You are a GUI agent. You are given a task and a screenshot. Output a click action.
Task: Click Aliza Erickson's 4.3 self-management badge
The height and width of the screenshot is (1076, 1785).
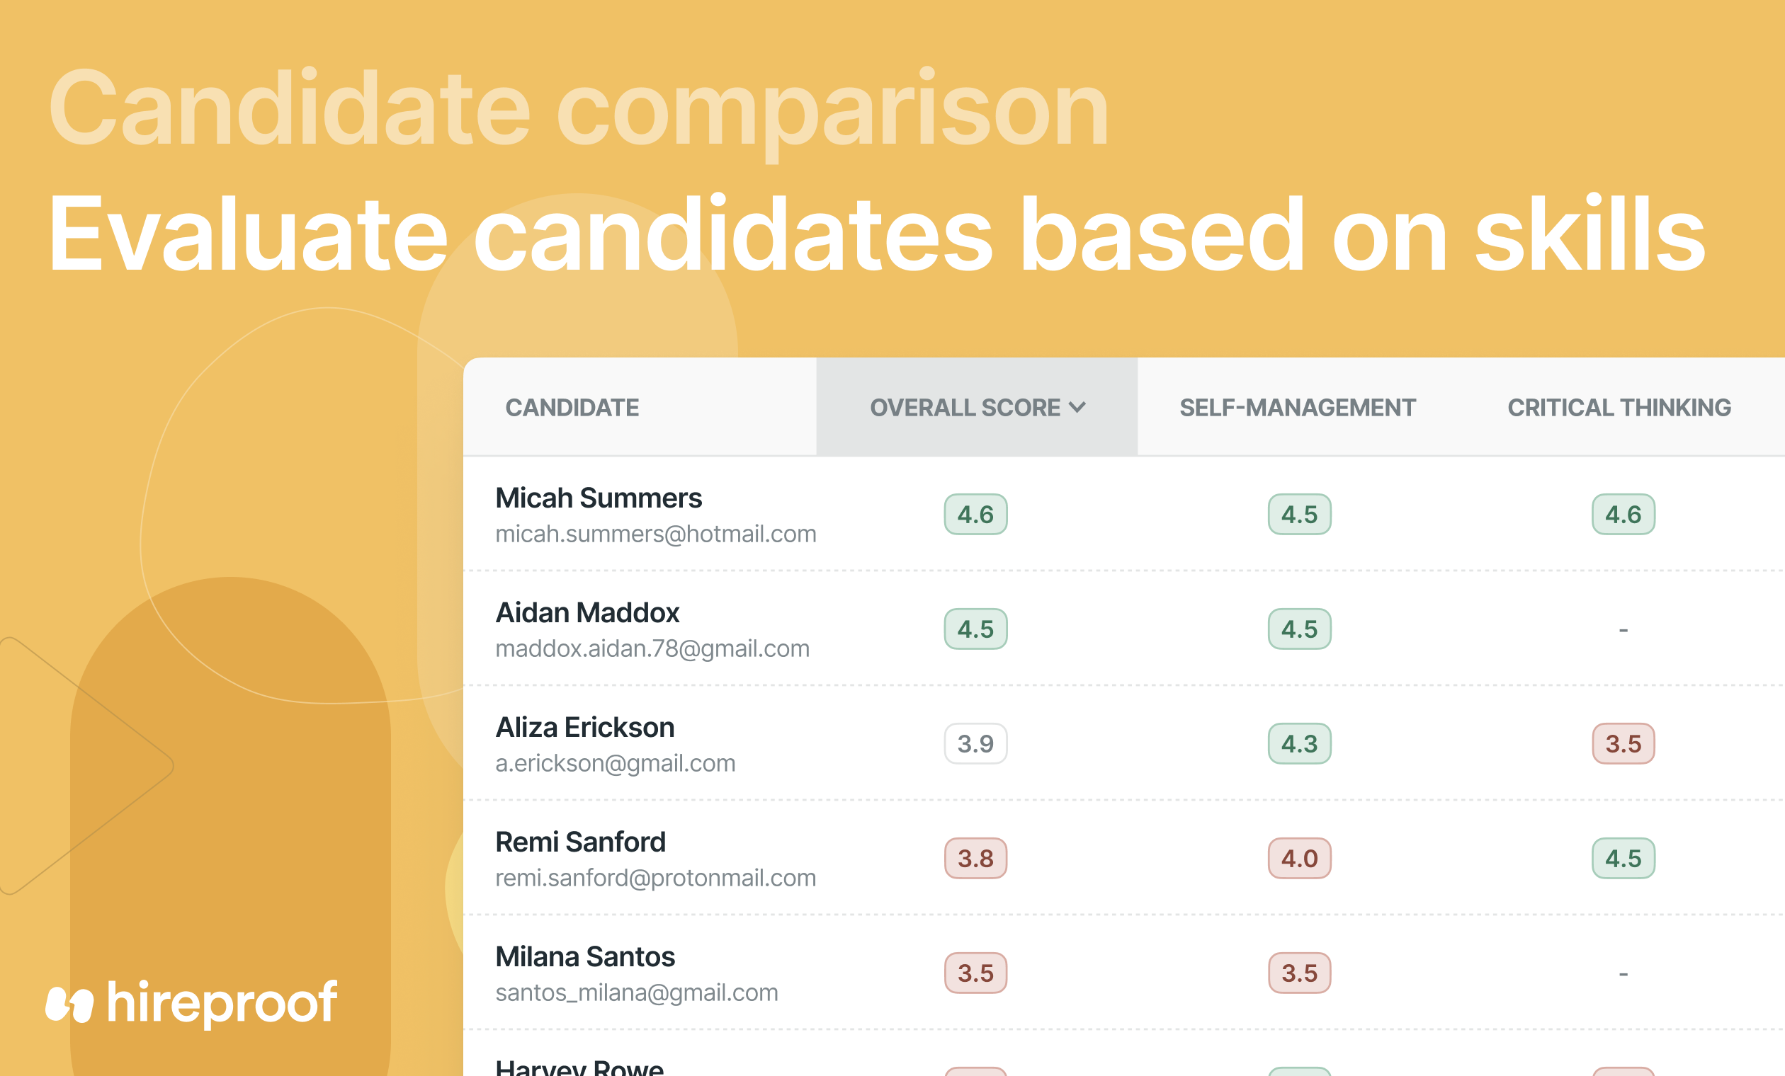pos(1300,743)
